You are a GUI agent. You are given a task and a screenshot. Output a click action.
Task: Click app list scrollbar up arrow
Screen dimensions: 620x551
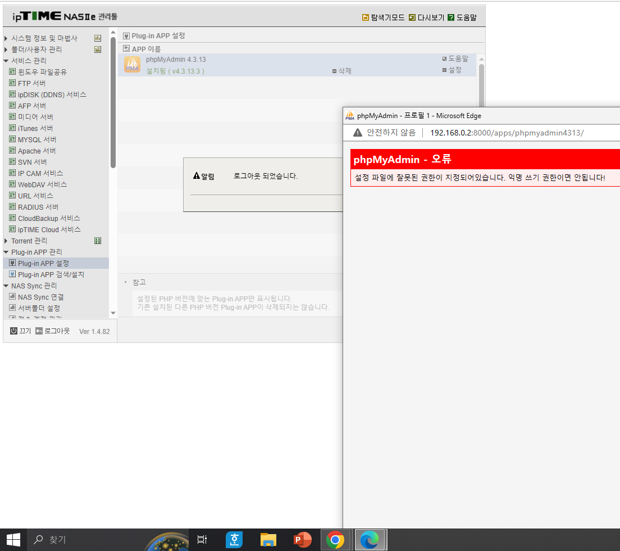click(x=481, y=59)
